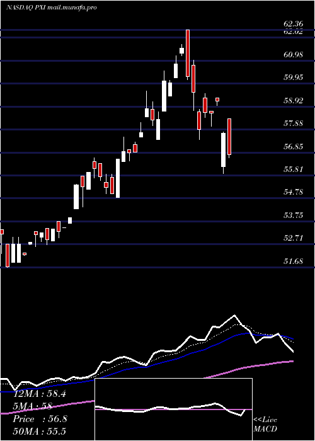Click the 50MA : 55.5 legend value
The height and width of the screenshot is (441, 315).
[40, 432]
